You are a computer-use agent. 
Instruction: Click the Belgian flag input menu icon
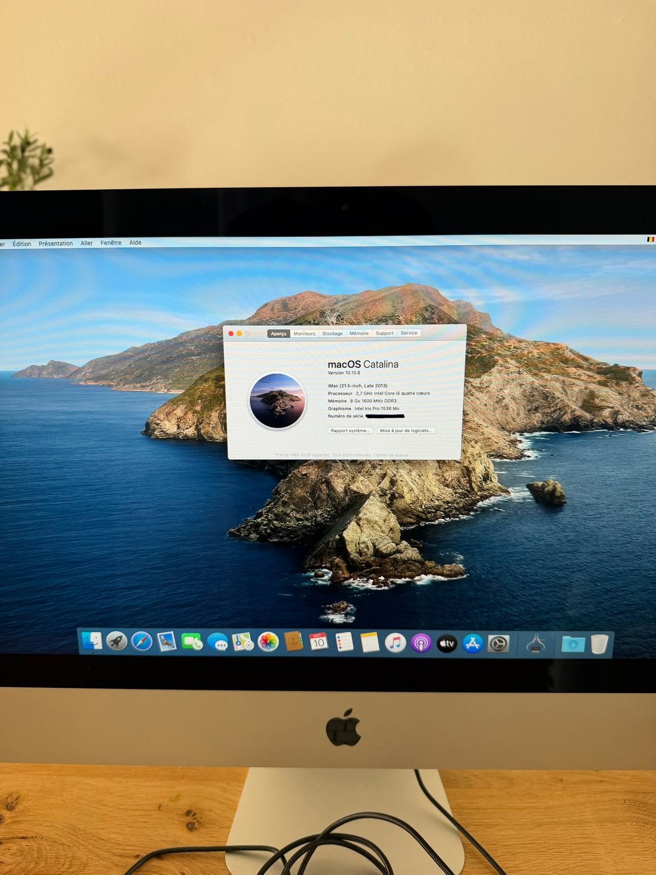pos(651,239)
